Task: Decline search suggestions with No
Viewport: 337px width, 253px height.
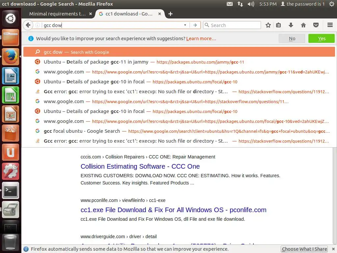Action: (x=292, y=39)
